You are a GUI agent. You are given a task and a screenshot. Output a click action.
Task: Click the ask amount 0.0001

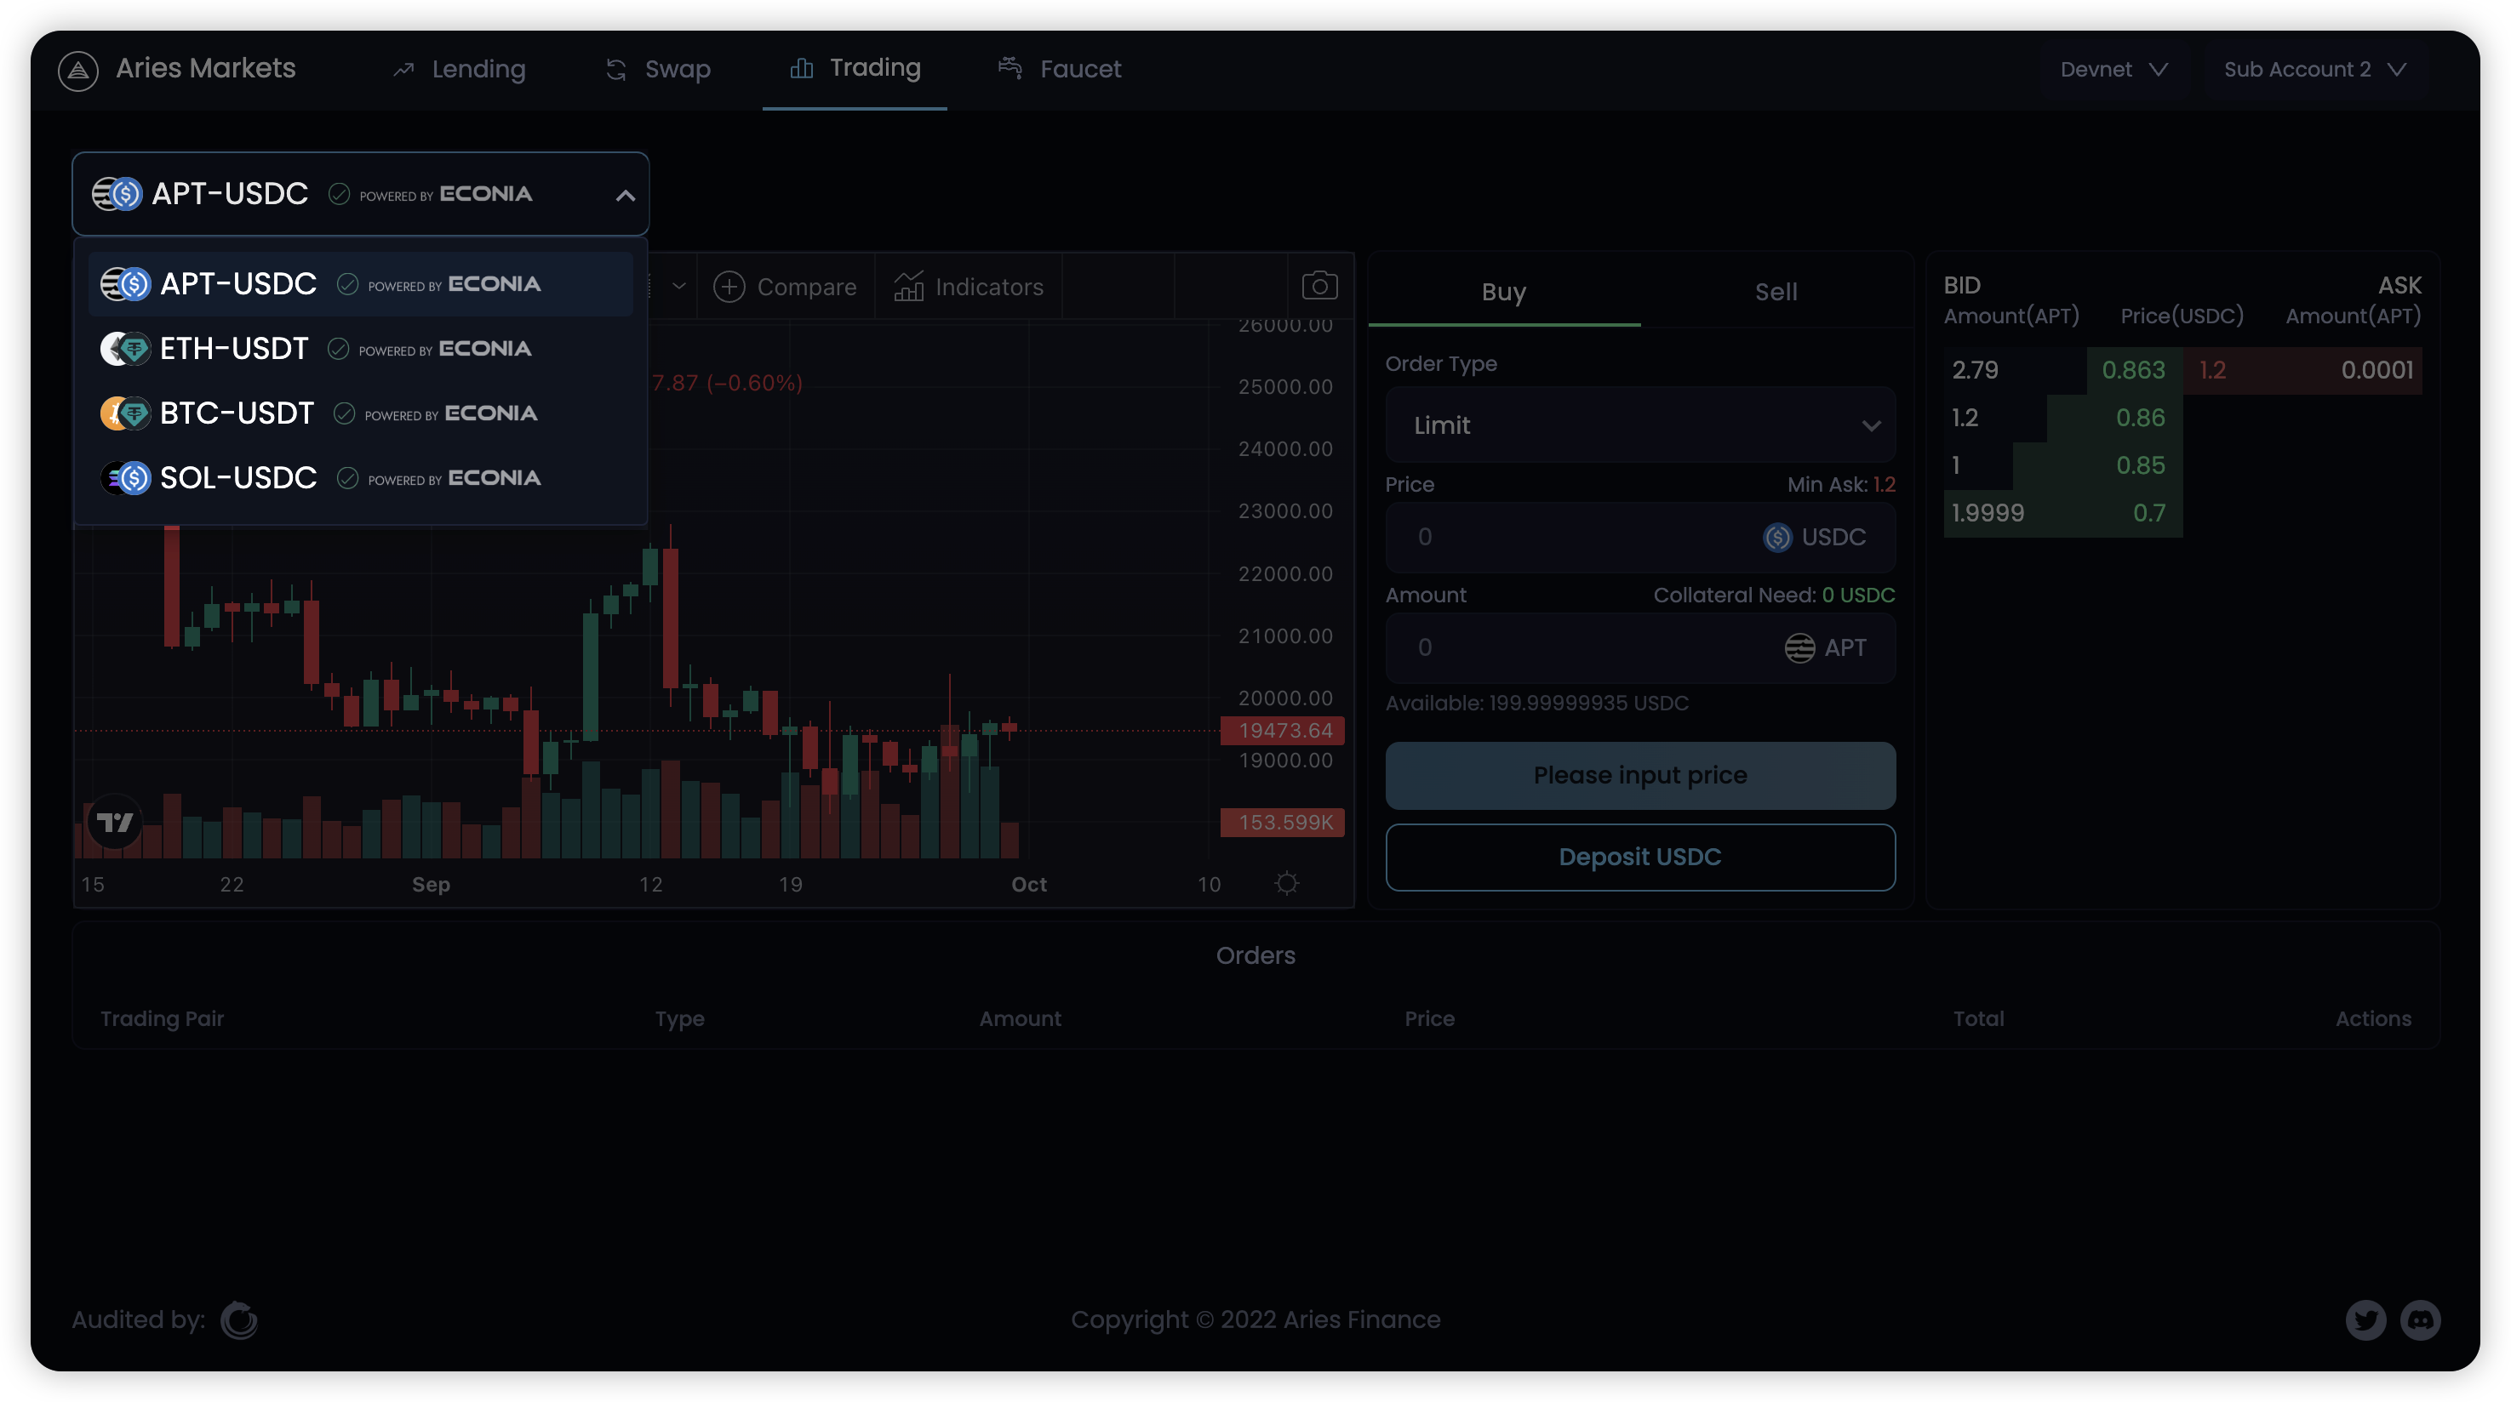(x=2377, y=370)
